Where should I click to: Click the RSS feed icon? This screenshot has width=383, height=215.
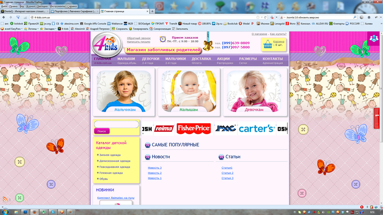[5, 199]
